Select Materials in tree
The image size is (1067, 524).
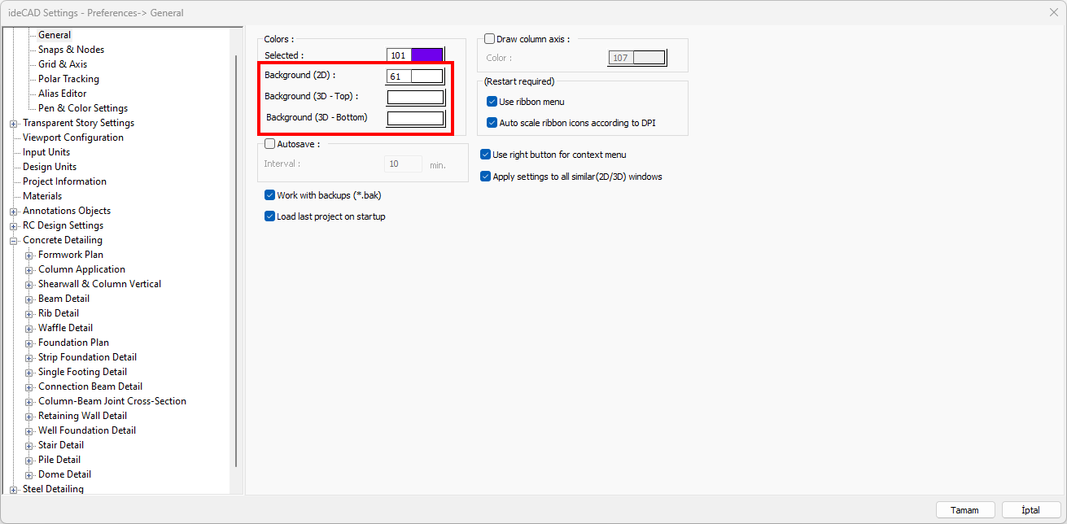point(42,196)
